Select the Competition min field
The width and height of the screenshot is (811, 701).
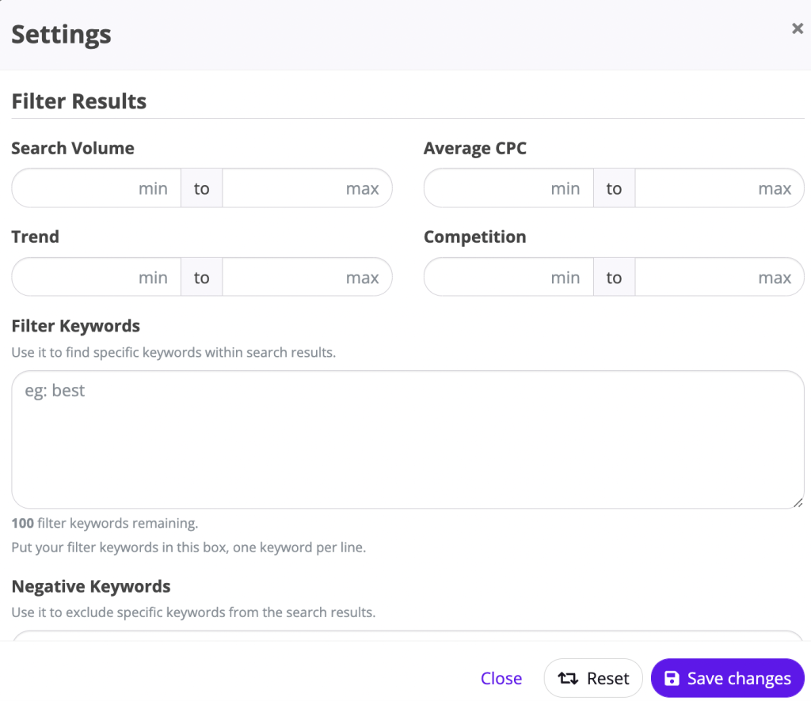507,277
